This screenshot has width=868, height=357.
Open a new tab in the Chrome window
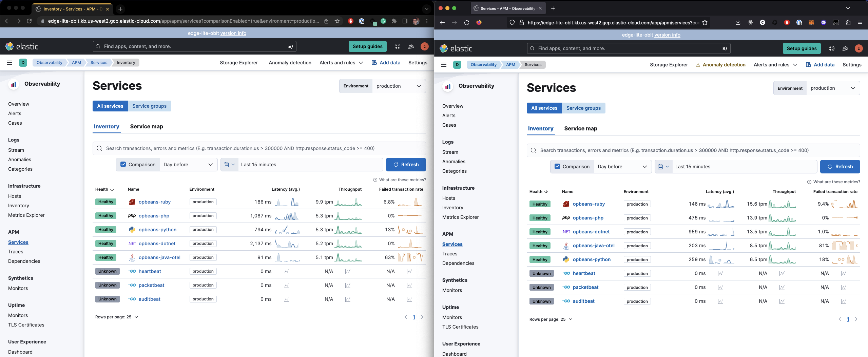(x=120, y=9)
